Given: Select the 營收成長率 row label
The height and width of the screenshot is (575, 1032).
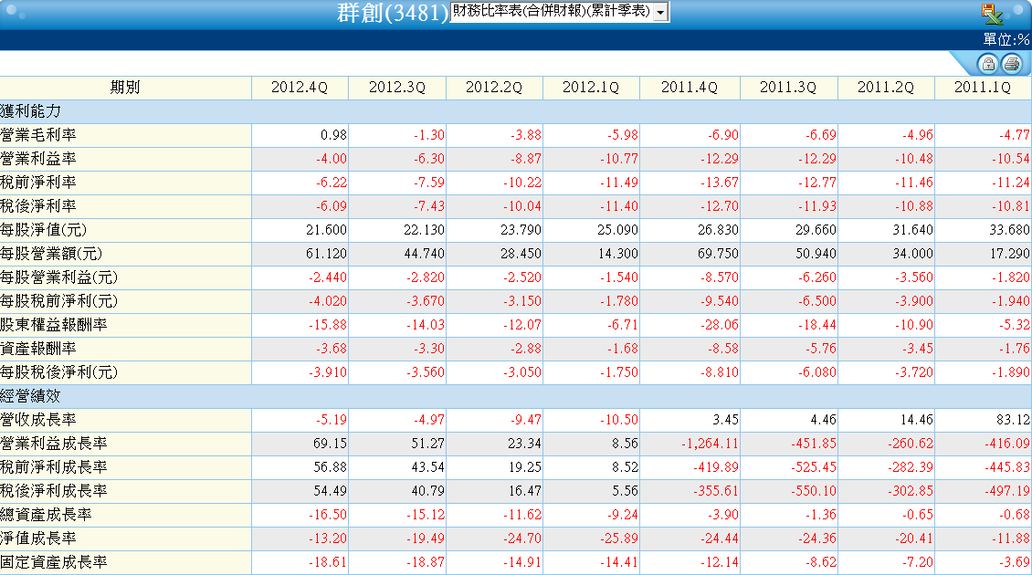Looking at the screenshot, I should coord(38,419).
